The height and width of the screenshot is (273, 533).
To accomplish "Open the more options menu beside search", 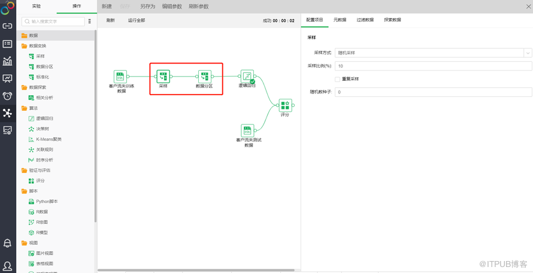I will point(90,22).
